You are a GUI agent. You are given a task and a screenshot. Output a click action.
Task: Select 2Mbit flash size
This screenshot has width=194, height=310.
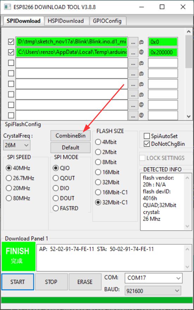[106, 152]
